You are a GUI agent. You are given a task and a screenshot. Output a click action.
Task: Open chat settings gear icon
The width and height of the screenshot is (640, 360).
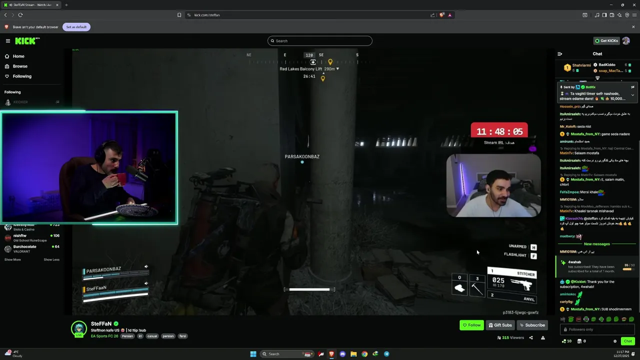click(x=615, y=341)
